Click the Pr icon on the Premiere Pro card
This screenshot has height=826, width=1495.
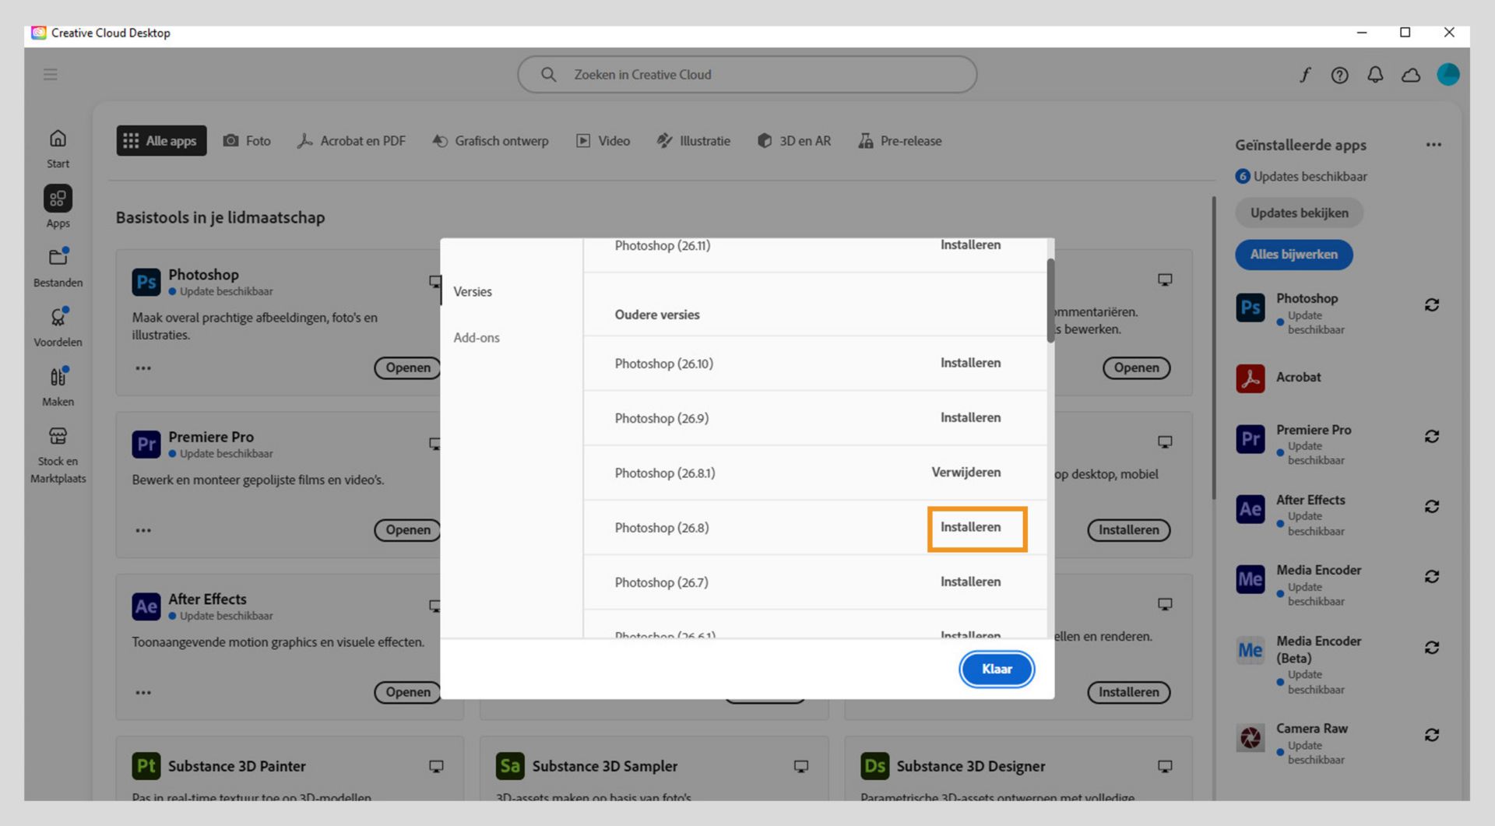pyautogui.click(x=146, y=445)
